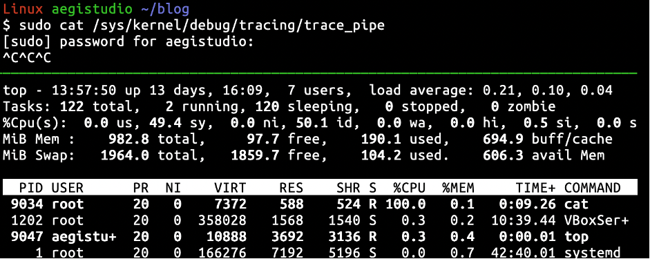
Task: Click the trace_pipe command text
Action: click(345, 26)
